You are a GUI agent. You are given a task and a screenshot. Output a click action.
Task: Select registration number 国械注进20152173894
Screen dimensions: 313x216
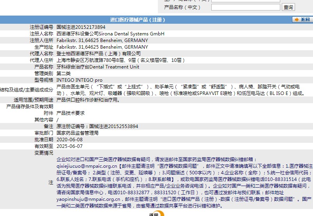coord(81,27)
